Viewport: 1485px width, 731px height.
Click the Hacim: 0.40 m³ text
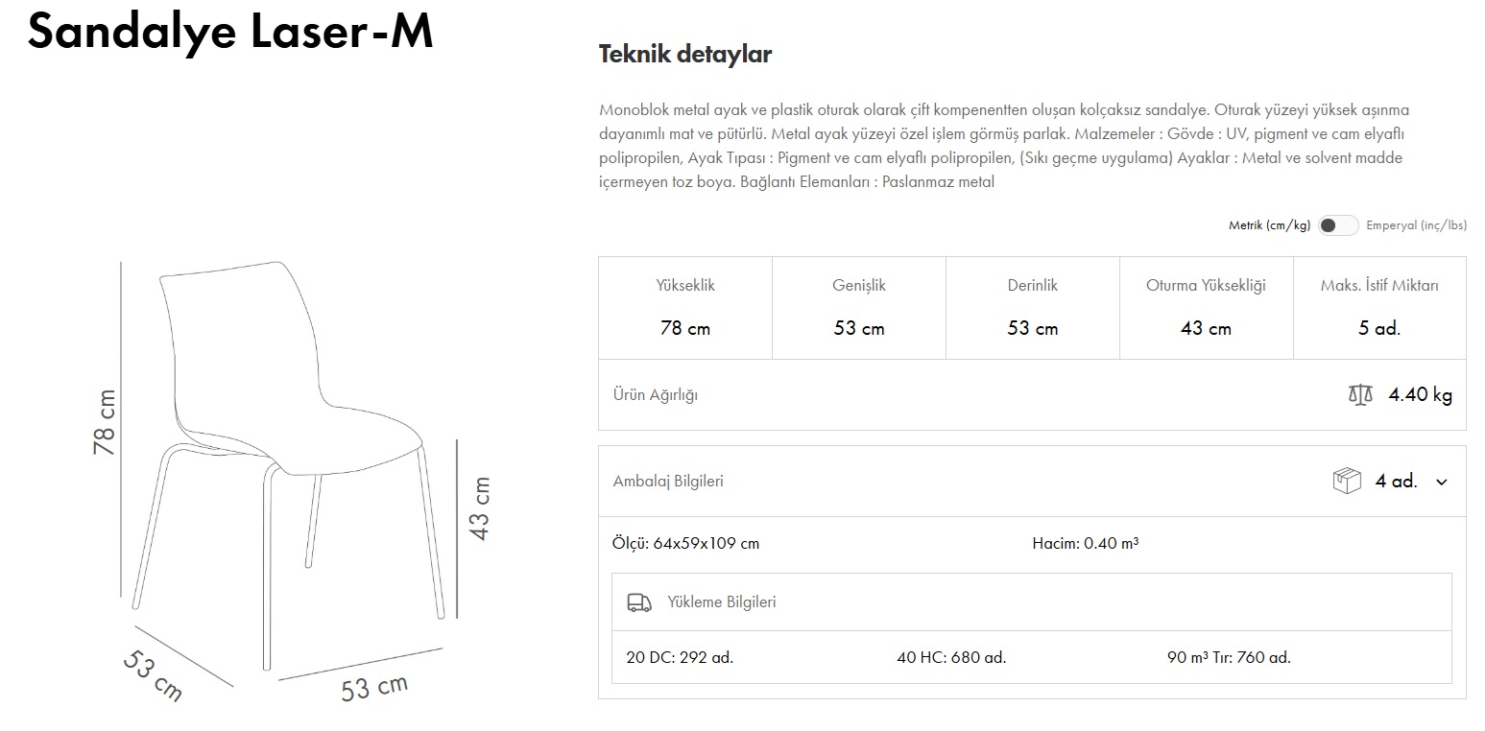1085,543
